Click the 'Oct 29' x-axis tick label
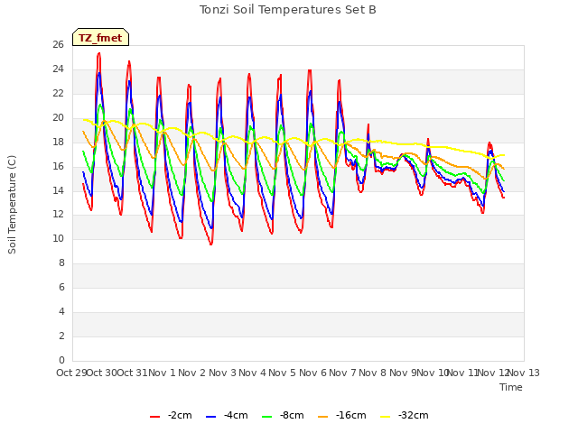The image size is (578, 433). click(71, 373)
